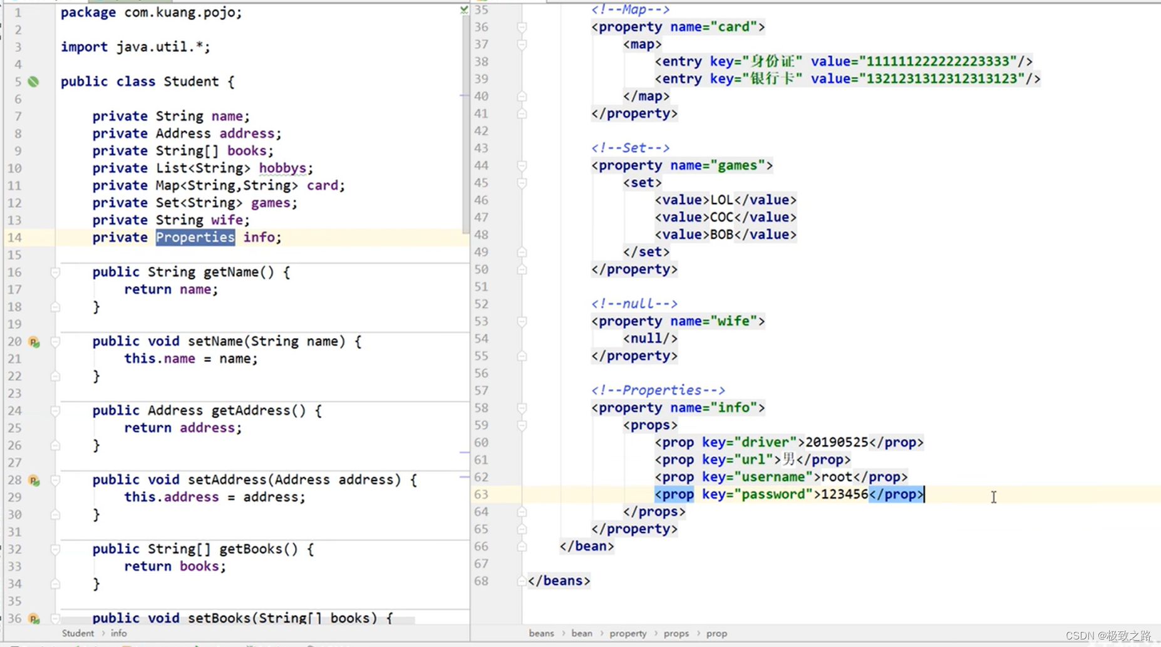Click the <!--Properties--> comment

[x=658, y=390]
